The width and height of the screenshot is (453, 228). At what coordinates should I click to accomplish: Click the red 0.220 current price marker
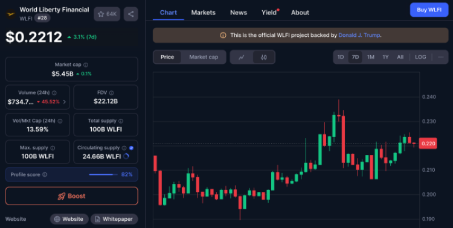pos(428,144)
